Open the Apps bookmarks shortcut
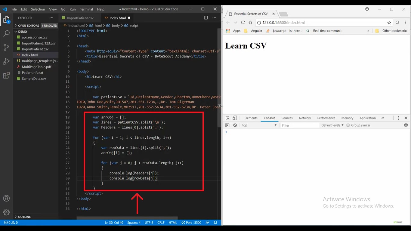 pyautogui.click(x=233, y=31)
